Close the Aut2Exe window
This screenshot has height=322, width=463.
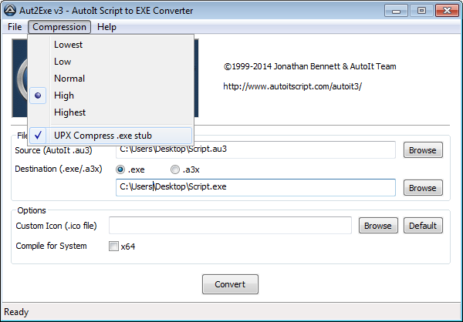(x=447, y=11)
